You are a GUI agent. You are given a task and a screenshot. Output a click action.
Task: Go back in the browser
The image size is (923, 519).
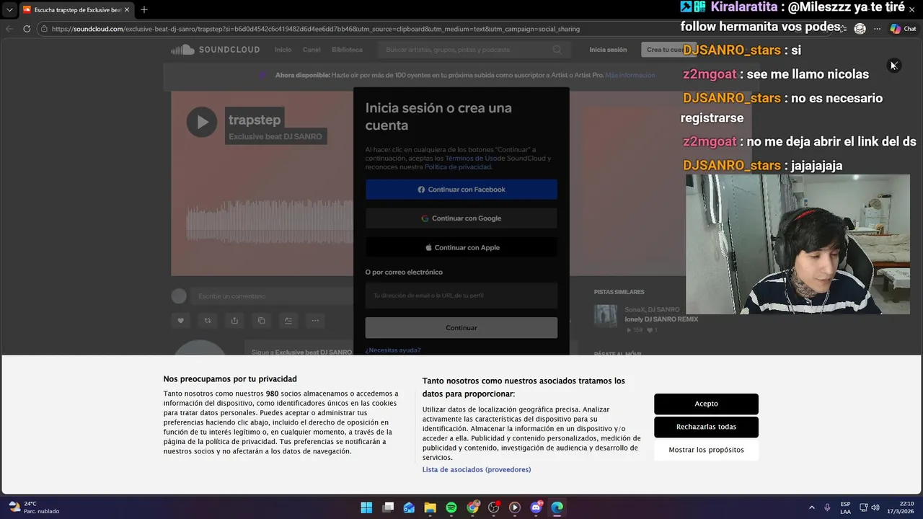[x=9, y=29]
